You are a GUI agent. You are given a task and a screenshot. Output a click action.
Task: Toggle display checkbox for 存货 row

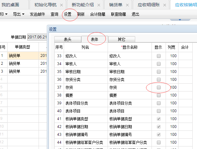pyautogui.click(x=159, y=87)
